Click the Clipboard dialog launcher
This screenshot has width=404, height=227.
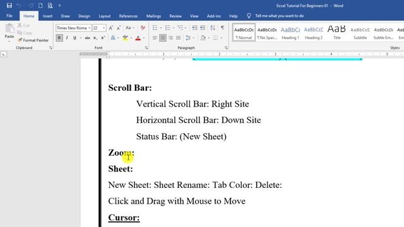coord(50,48)
